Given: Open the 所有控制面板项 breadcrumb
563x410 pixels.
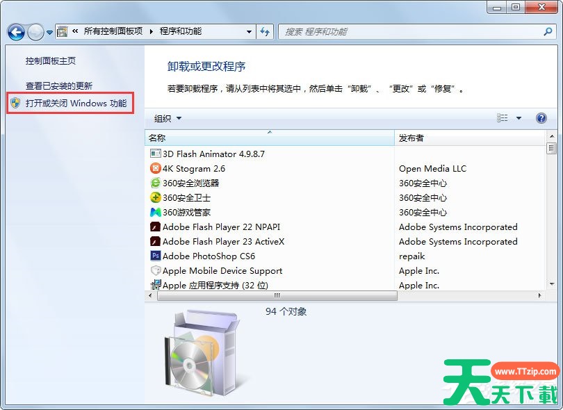Looking at the screenshot, I should 113,31.
